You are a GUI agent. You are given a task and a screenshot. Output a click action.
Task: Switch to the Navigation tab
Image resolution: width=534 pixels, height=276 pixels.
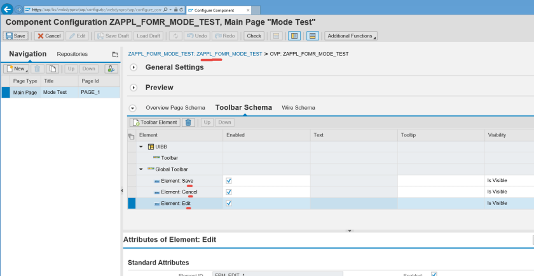pos(27,54)
